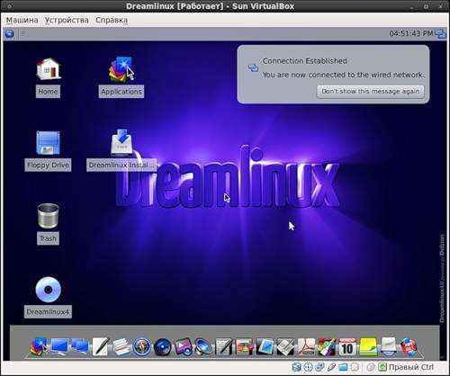The height and width of the screenshot is (376, 450).
Task: Open the Applications desktop icon
Action: (121, 69)
